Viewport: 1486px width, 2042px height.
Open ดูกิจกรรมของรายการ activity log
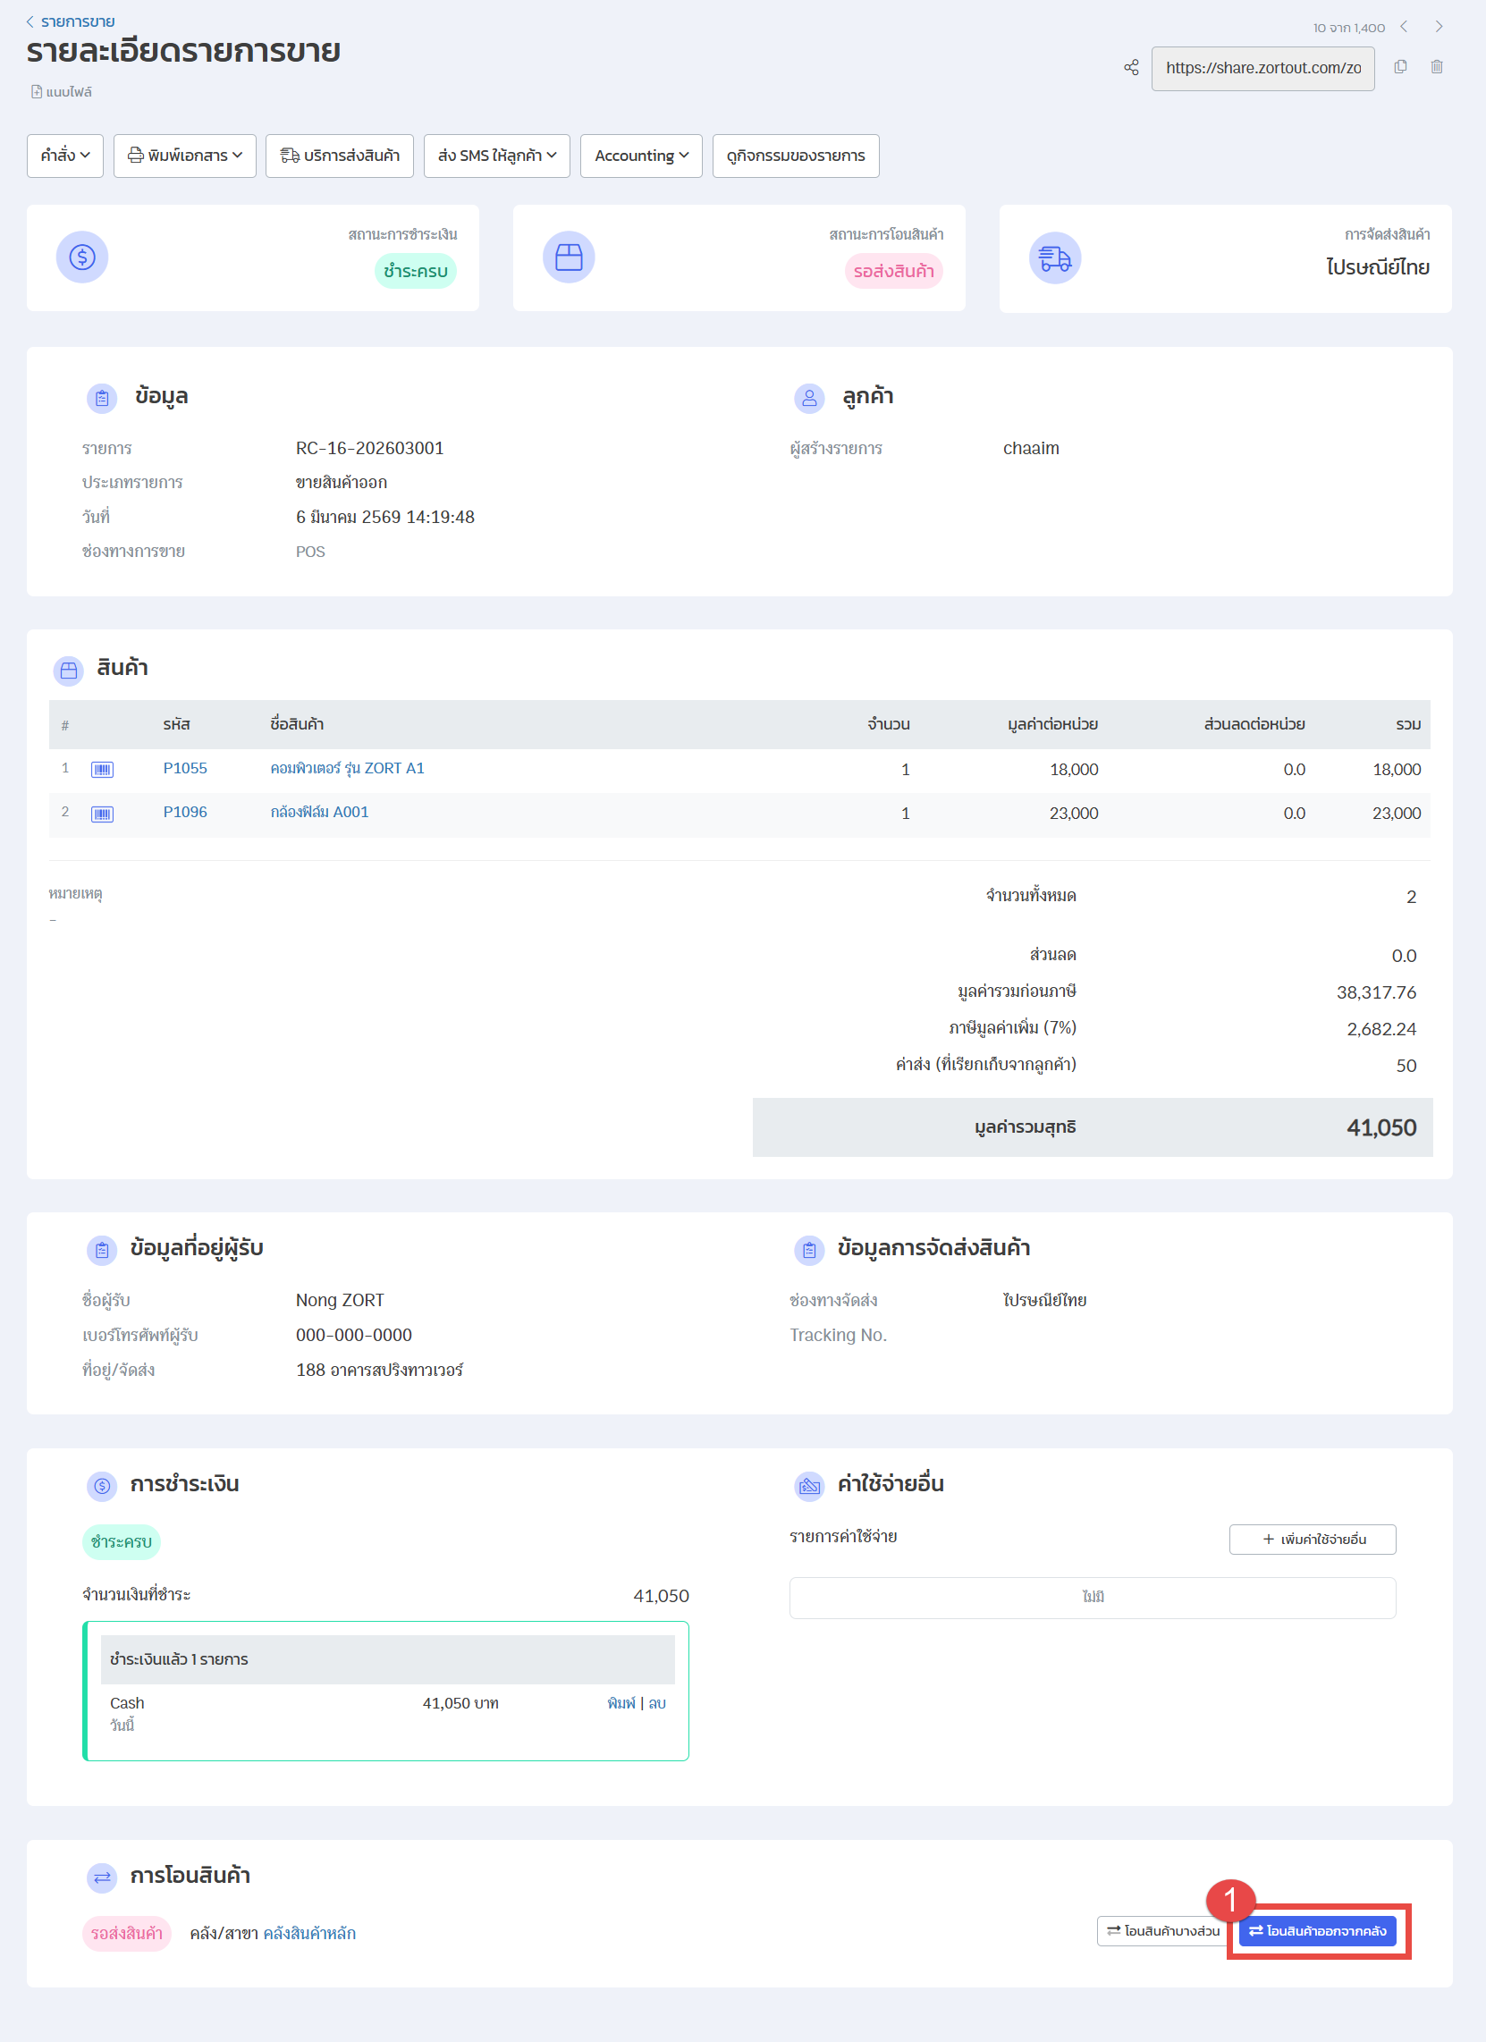tap(795, 156)
